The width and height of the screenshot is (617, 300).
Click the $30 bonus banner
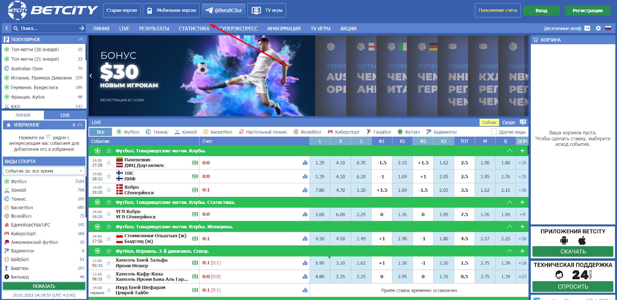(x=202, y=76)
